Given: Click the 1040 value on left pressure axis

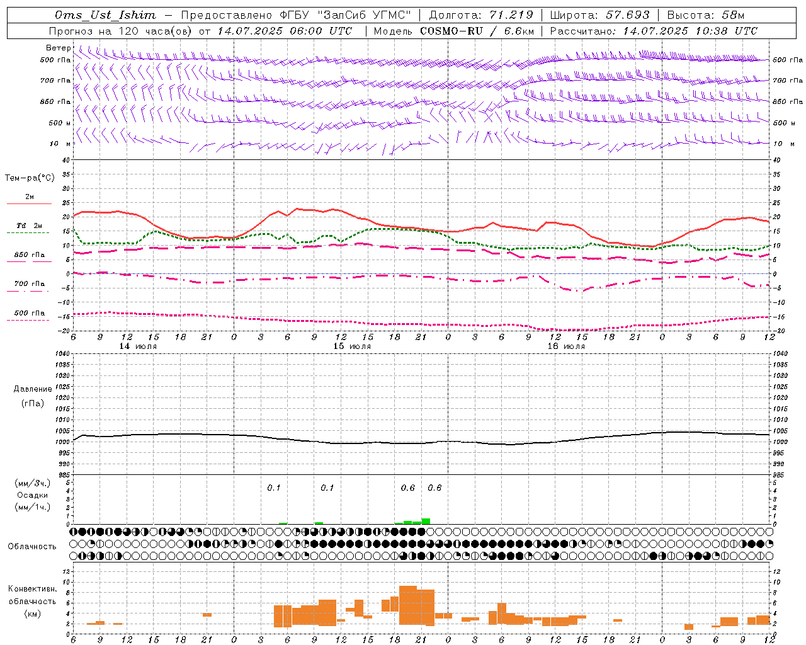Looking at the screenshot, I should (62, 354).
